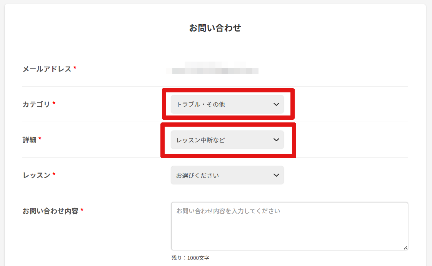Image resolution: width=432 pixels, height=266 pixels.
Task: Click the レッスン field label
Action: click(37, 175)
